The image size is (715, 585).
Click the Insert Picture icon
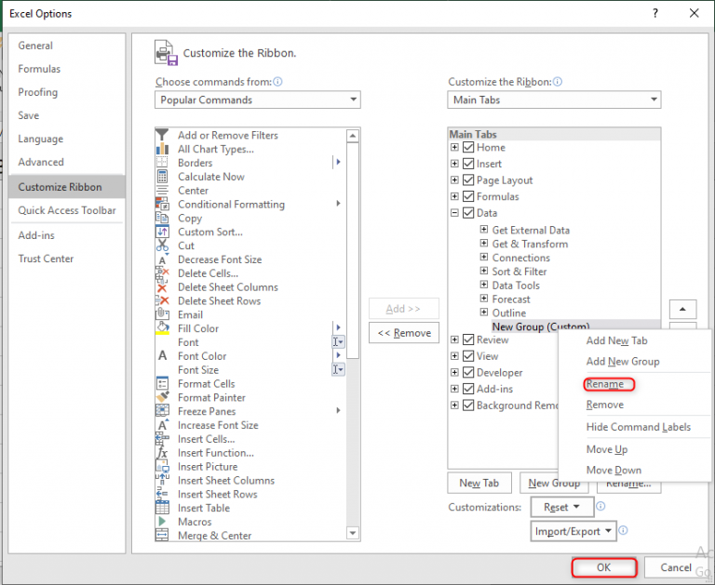point(162,467)
